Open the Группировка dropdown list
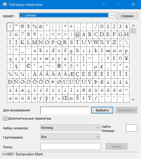Image resolution: width=141 pixels, height=159 pixels. pos(70,137)
